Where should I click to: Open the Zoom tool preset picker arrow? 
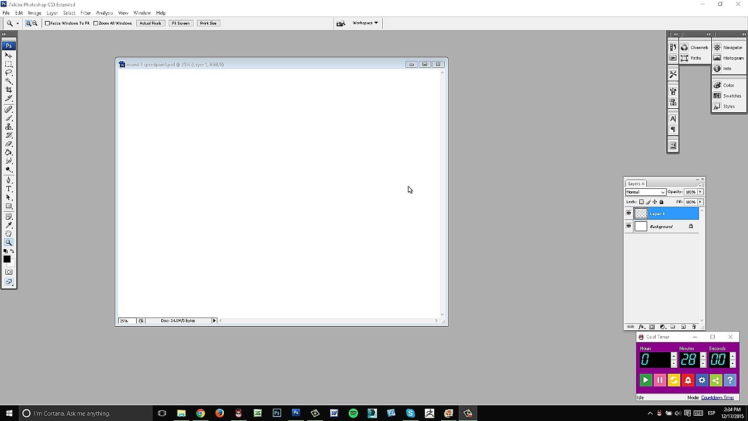18,23
